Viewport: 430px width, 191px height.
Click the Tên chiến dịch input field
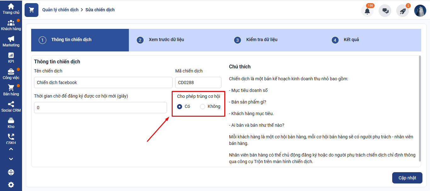[x=103, y=82]
